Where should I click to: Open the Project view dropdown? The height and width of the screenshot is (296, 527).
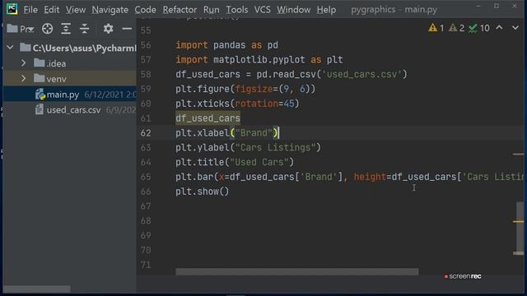[x=21, y=29]
